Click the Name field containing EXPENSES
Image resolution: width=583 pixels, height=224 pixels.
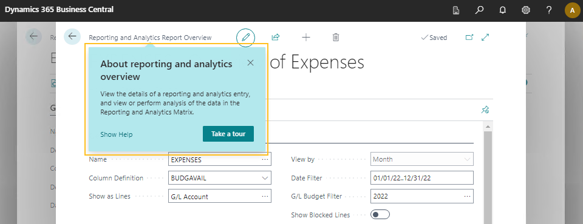tap(220, 159)
